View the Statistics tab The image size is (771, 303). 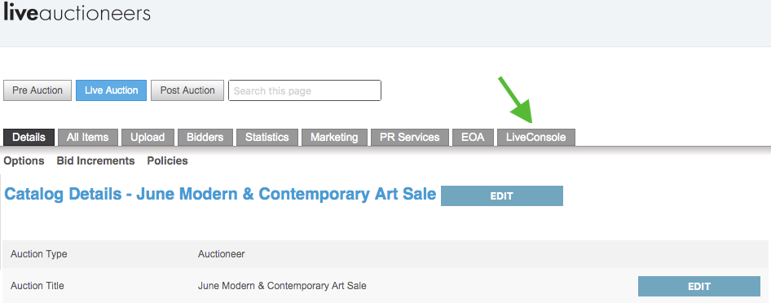(267, 138)
